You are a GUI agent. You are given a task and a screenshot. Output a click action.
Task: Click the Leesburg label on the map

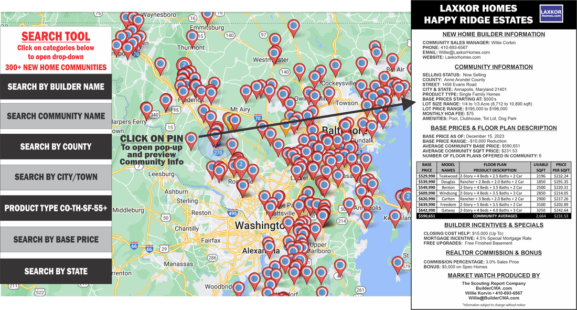pyautogui.click(x=161, y=174)
